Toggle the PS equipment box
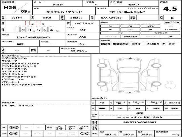 pos(110,26)
